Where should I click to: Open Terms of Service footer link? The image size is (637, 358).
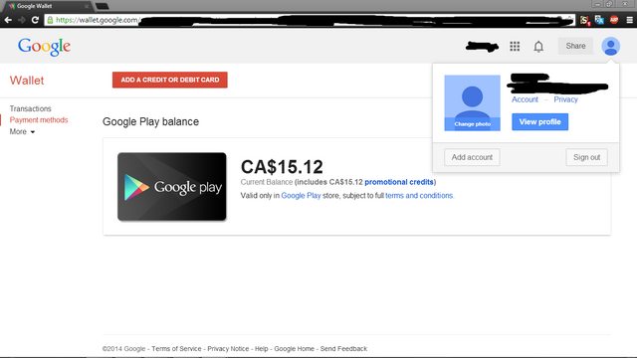click(176, 349)
